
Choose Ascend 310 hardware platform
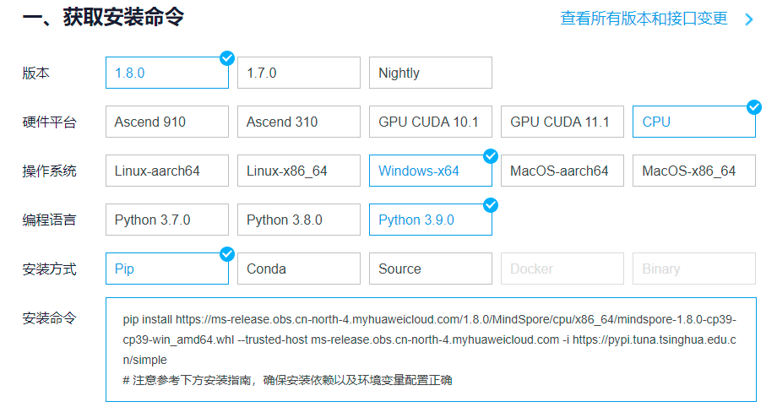coord(299,122)
